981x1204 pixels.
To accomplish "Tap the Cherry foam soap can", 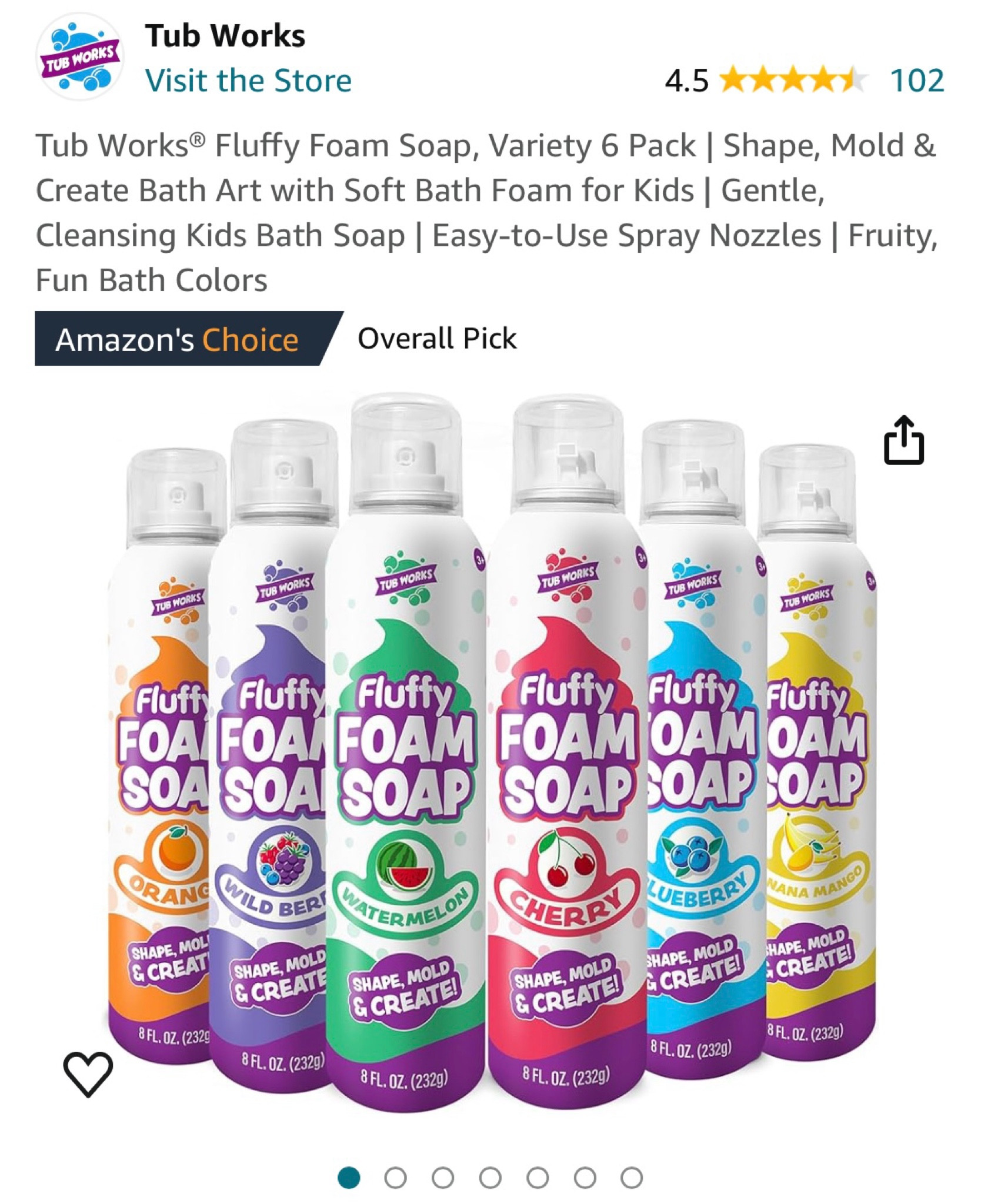I will tap(568, 752).
